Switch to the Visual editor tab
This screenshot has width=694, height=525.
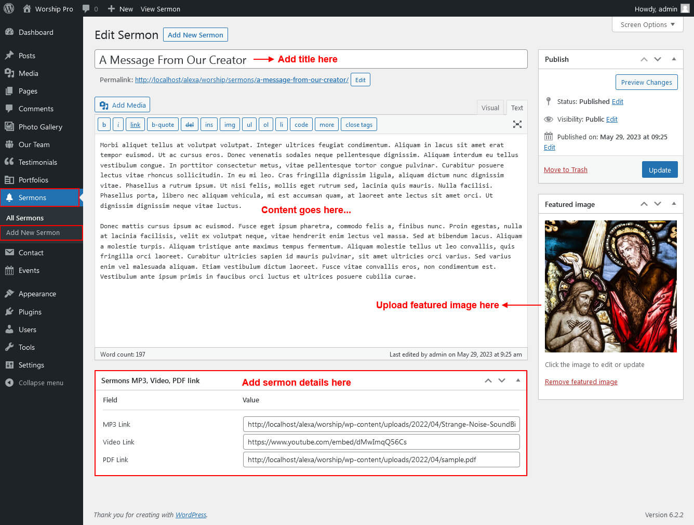[x=490, y=108]
